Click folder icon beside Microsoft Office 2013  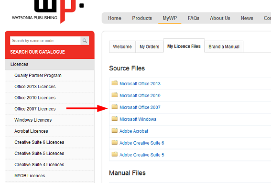tap(115, 83)
